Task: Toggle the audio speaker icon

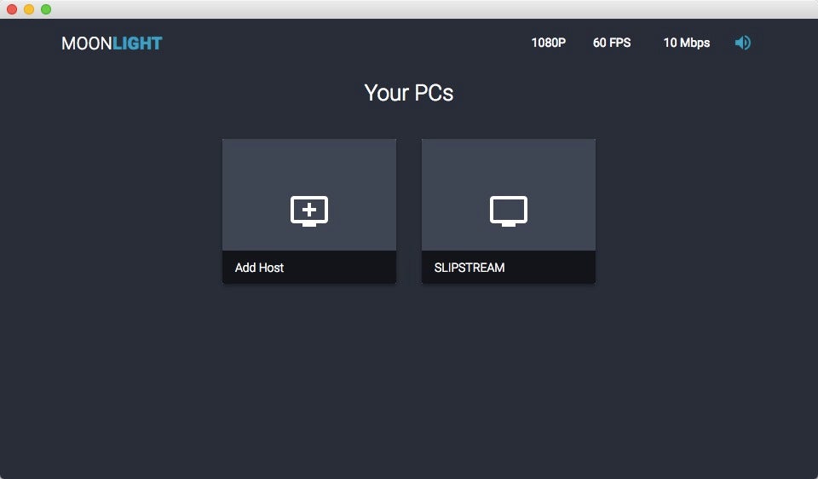Action: tap(743, 43)
